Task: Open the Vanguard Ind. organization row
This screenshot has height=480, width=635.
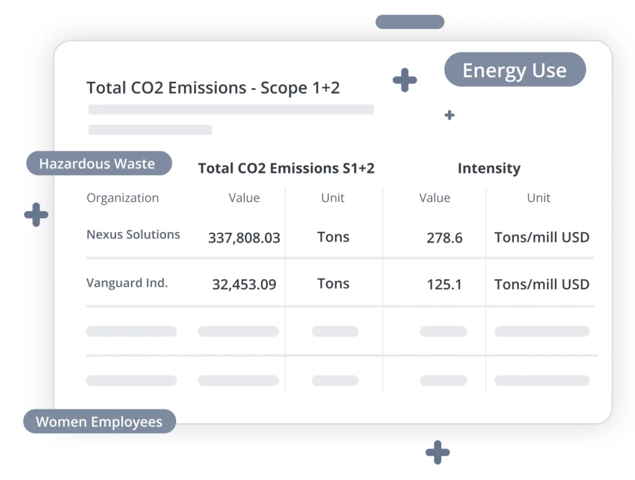Action: pyautogui.click(x=127, y=283)
